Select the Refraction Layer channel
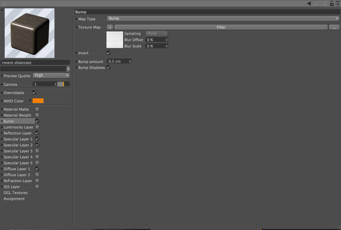This screenshot has height=230, width=341. [18, 181]
